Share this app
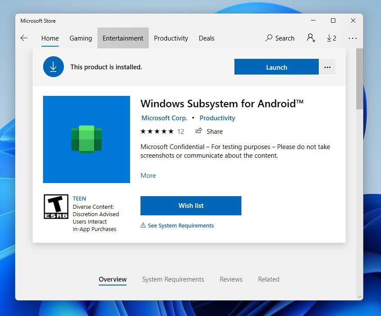This screenshot has height=316, width=381. point(209,131)
